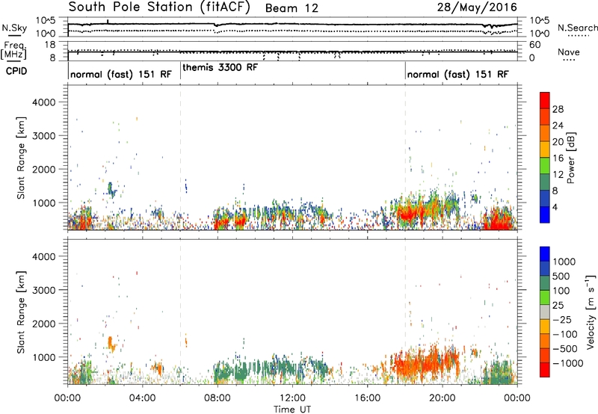Click the 24 label on Power colorbar
598x414 pixels.
pyautogui.click(x=558, y=126)
